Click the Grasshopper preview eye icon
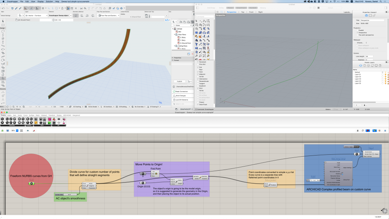The height and width of the screenshot is (219, 389). 28,131
